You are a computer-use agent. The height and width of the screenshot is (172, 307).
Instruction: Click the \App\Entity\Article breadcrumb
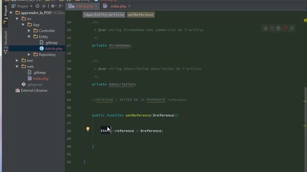[104, 15]
